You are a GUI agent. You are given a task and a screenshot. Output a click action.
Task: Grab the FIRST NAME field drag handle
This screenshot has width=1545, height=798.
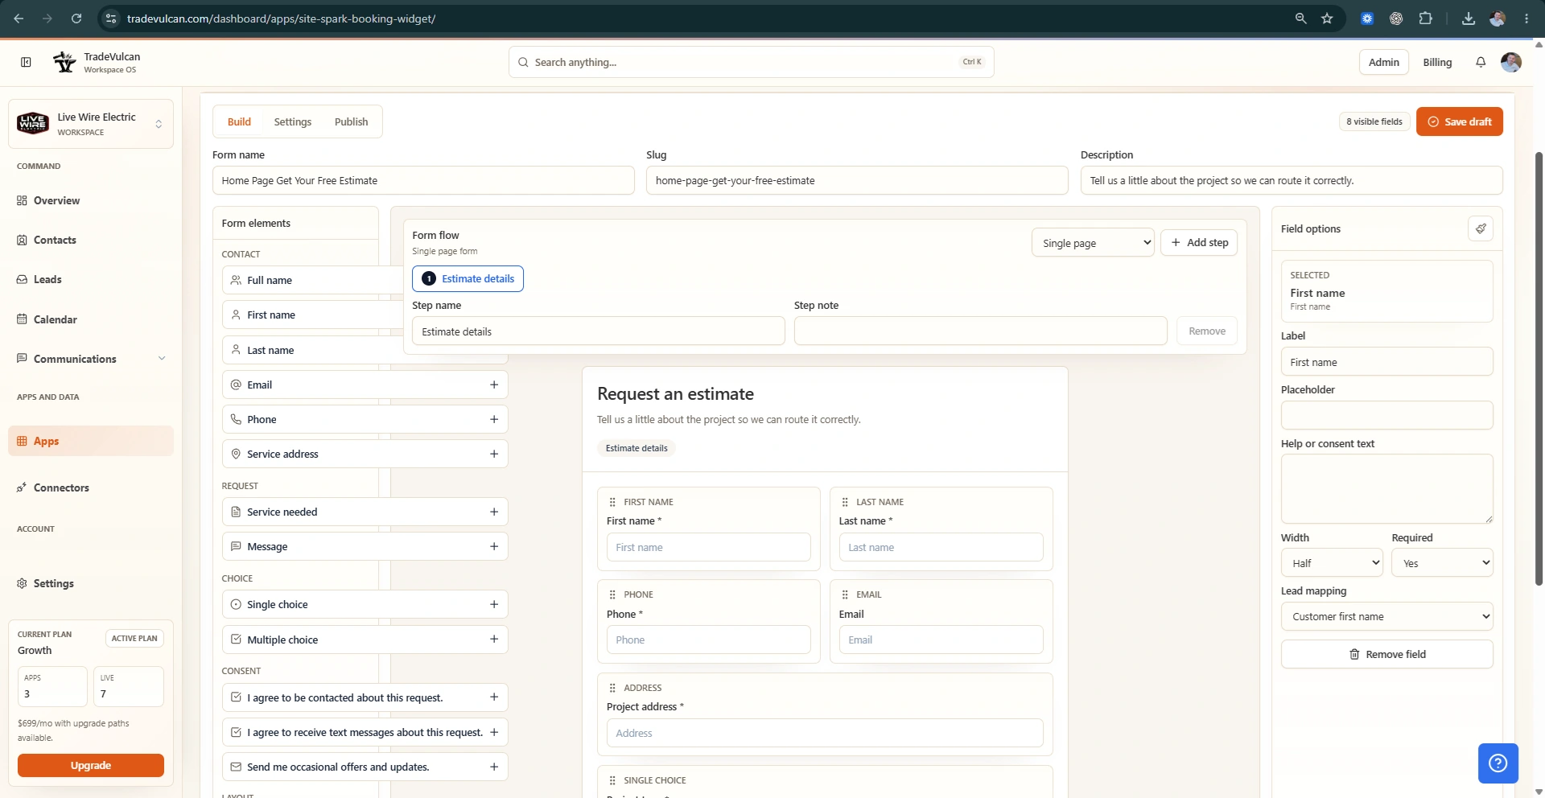pos(612,502)
